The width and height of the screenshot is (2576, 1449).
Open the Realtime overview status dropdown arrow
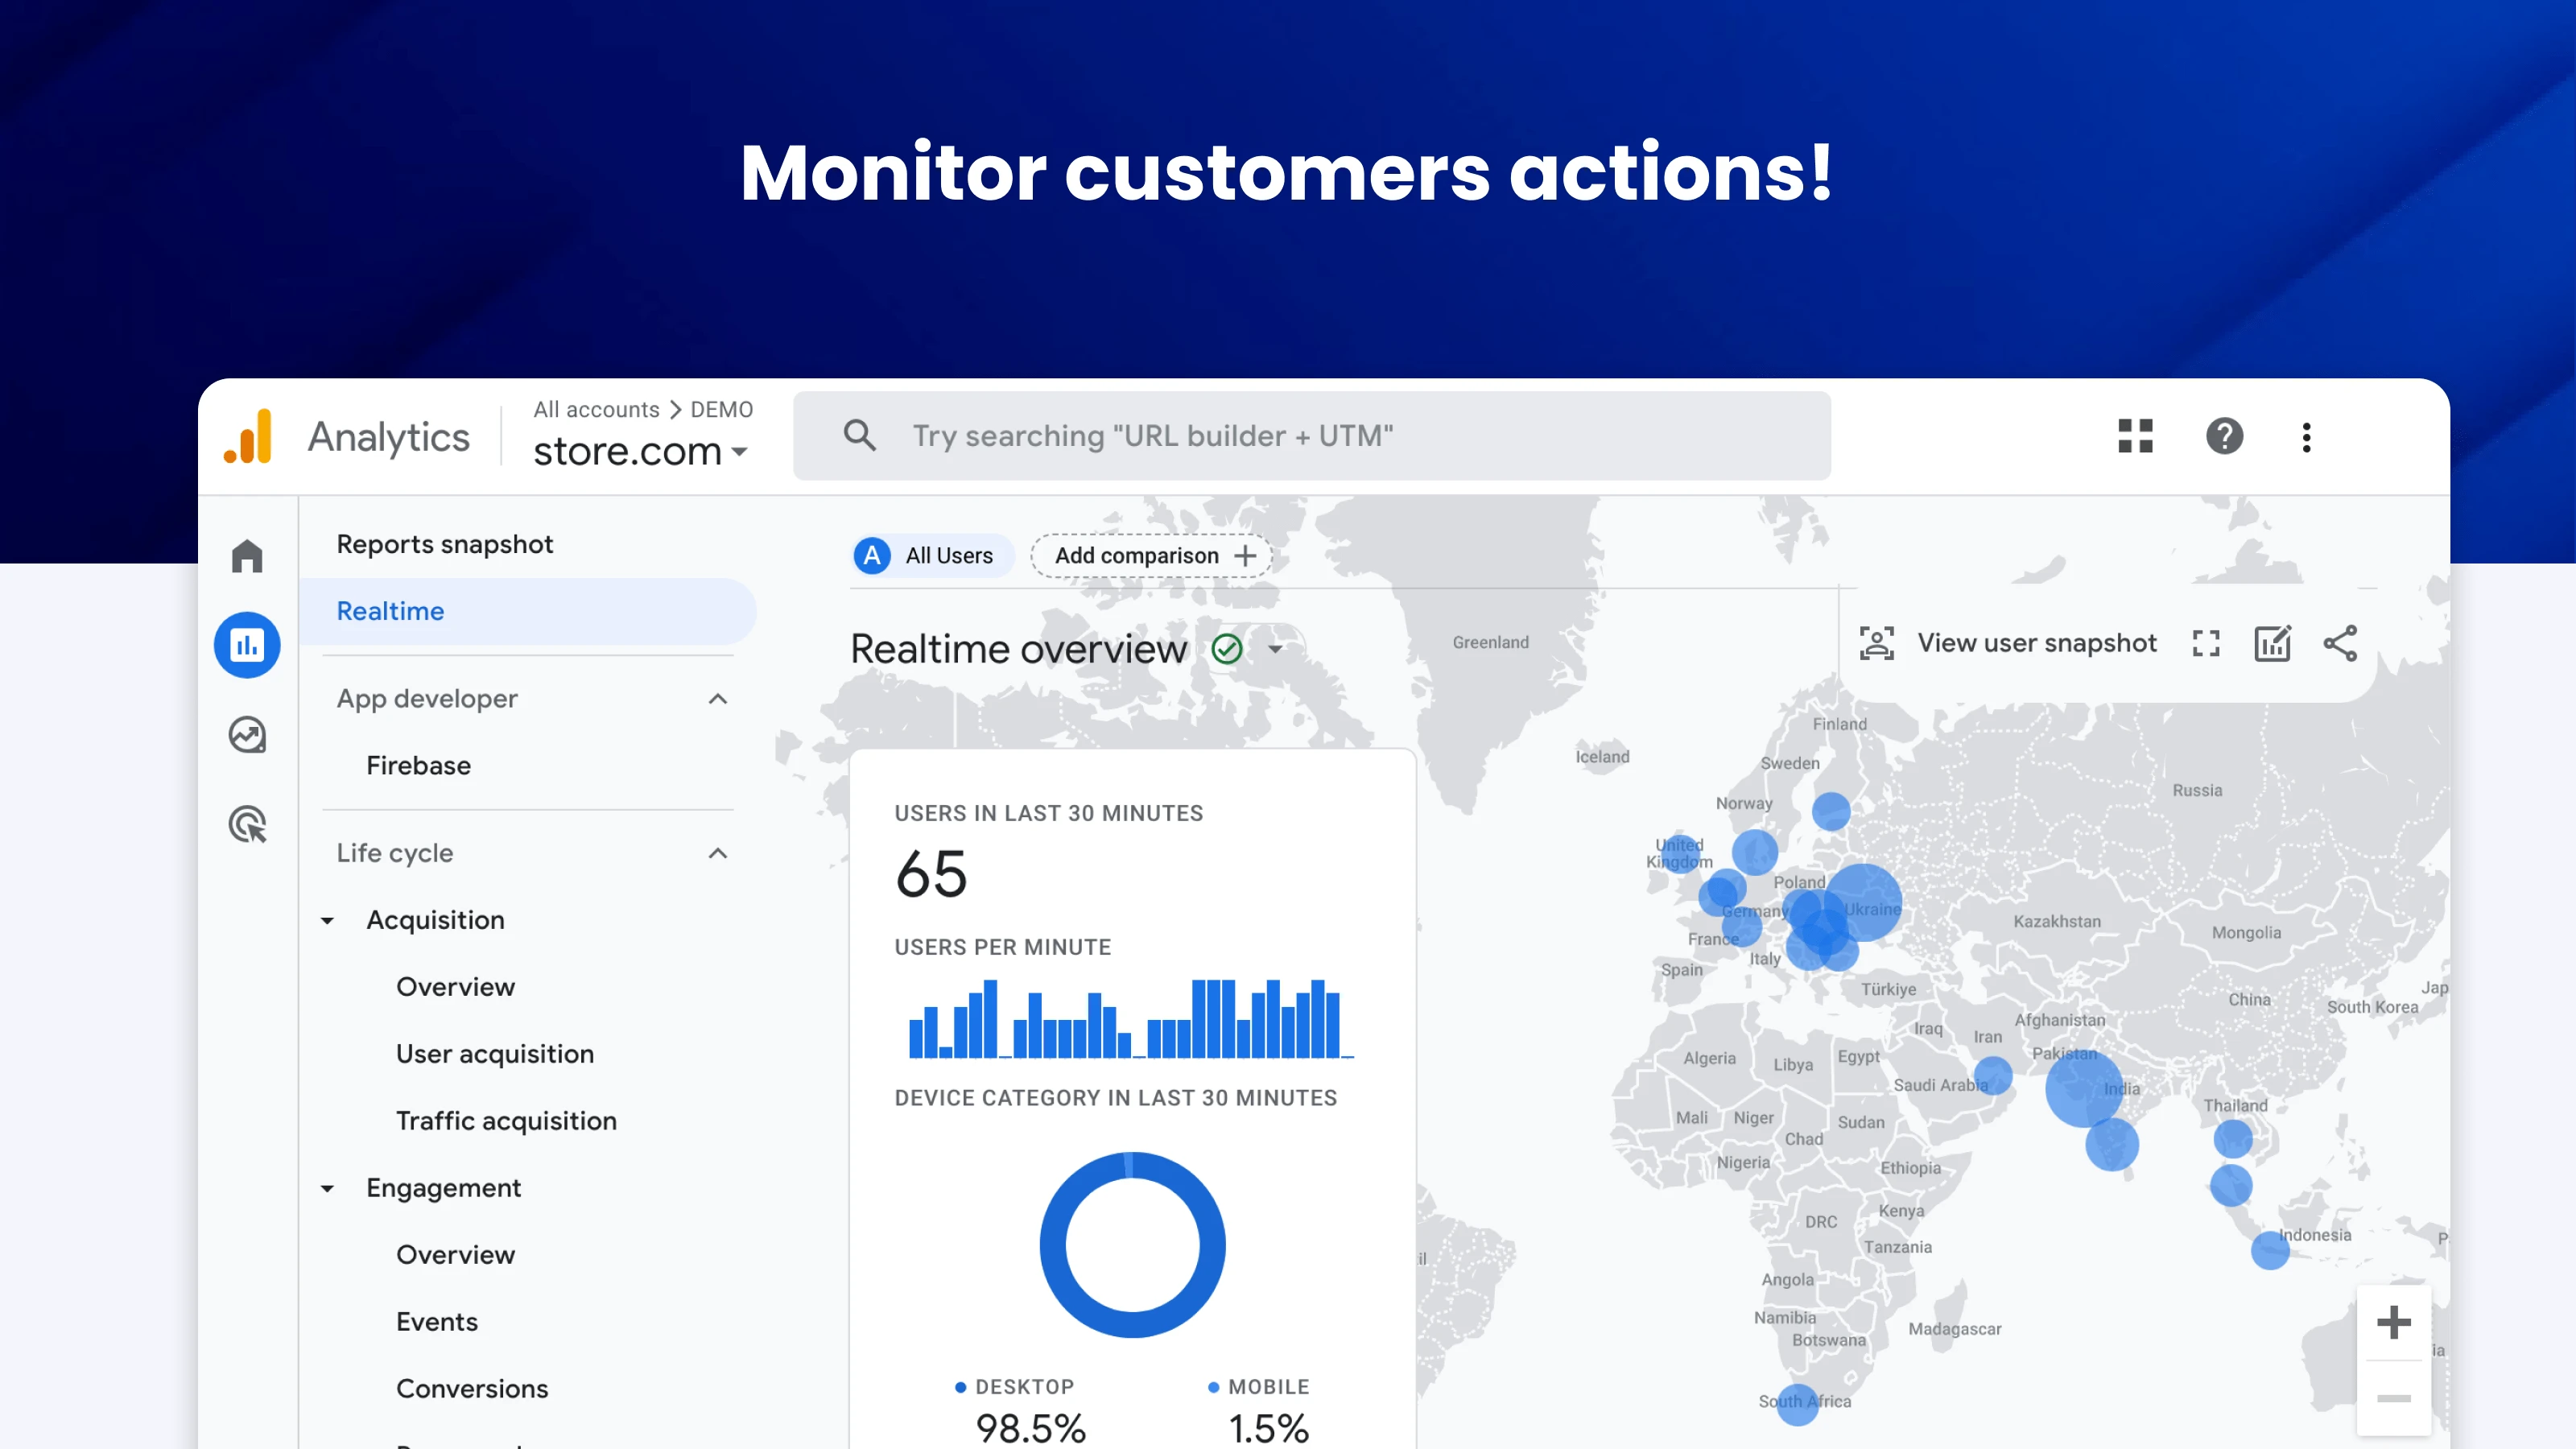pos(1275,649)
